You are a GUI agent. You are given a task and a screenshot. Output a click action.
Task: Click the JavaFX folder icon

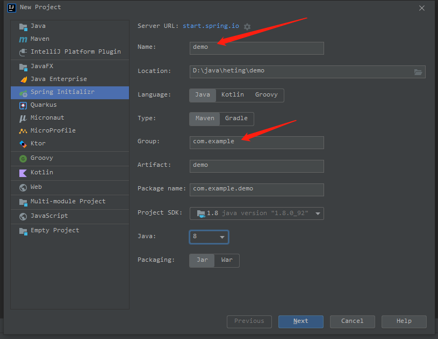[23, 67]
